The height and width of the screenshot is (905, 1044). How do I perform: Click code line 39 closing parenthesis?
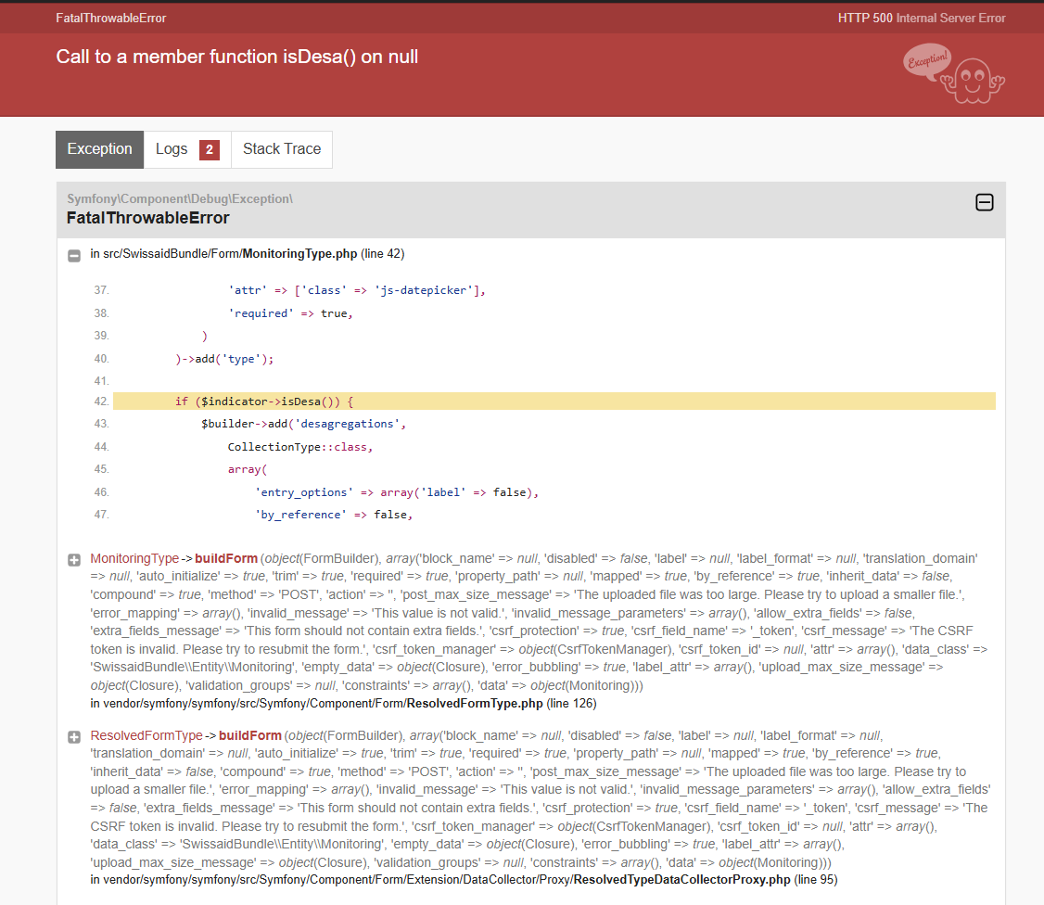click(204, 336)
